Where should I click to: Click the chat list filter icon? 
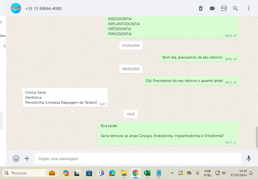(1, 22)
